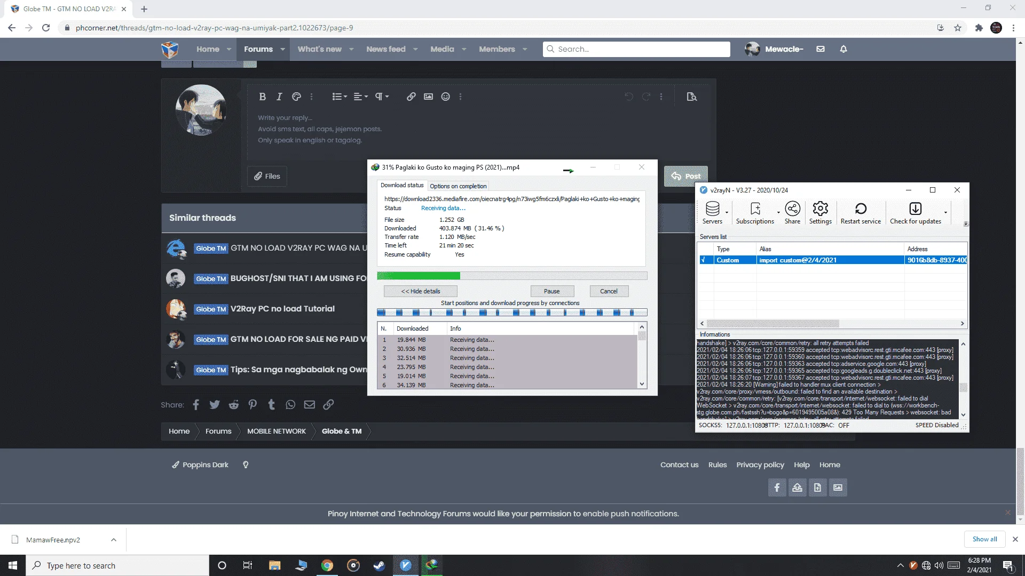This screenshot has width=1025, height=576.
Task: Expand Members dropdown arrow
Action: (x=525, y=49)
